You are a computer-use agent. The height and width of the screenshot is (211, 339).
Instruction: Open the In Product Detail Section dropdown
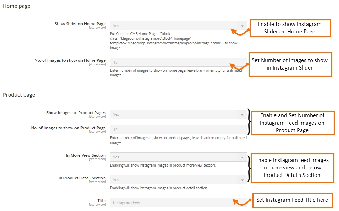[x=178, y=180]
